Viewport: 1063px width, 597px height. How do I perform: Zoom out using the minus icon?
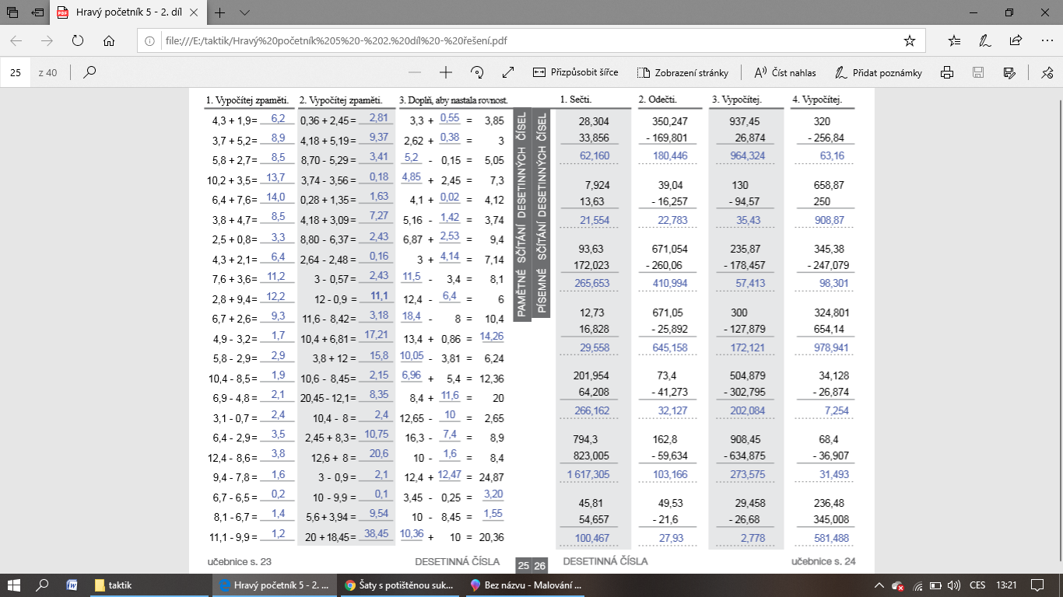415,72
